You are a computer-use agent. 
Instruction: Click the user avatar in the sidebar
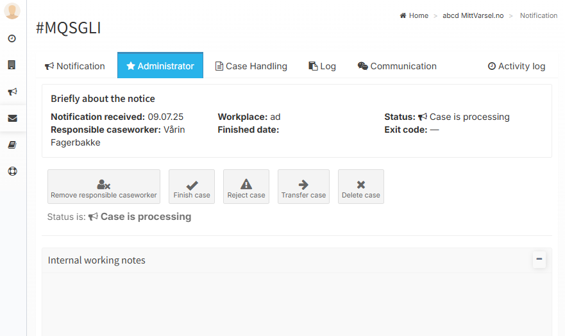click(12, 11)
